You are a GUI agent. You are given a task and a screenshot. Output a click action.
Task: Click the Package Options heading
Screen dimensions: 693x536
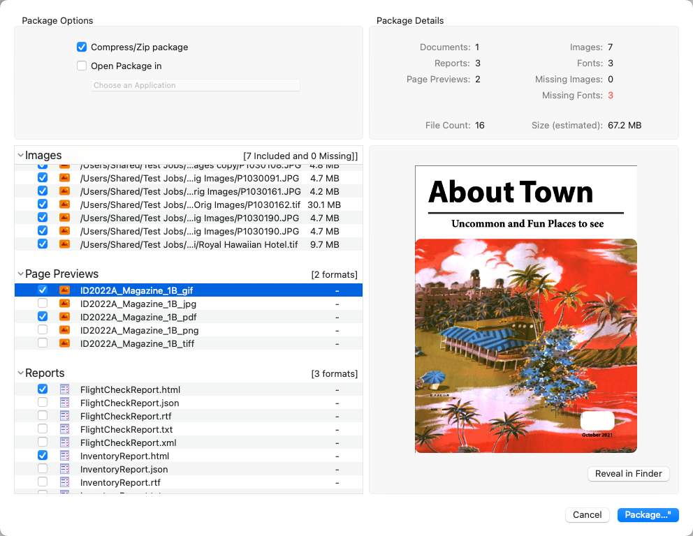(x=57, y=21)
